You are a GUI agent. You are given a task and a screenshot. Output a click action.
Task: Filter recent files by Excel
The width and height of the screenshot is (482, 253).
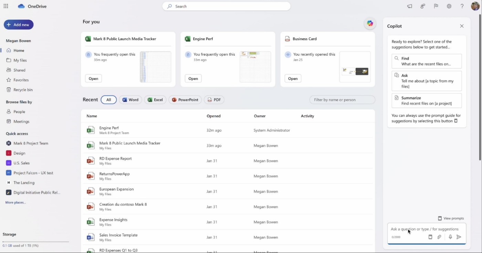[x=155, y=100]
